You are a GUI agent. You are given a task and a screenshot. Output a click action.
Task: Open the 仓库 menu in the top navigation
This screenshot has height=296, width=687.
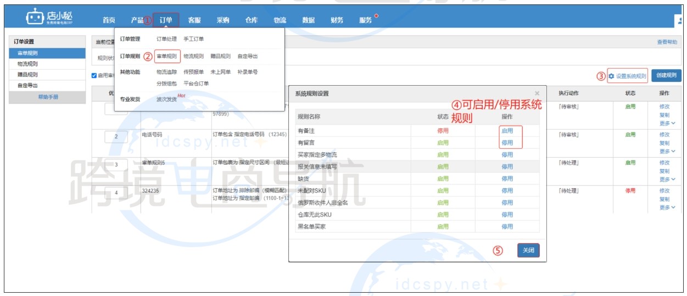pyautogui.click(x=252, y=20)
